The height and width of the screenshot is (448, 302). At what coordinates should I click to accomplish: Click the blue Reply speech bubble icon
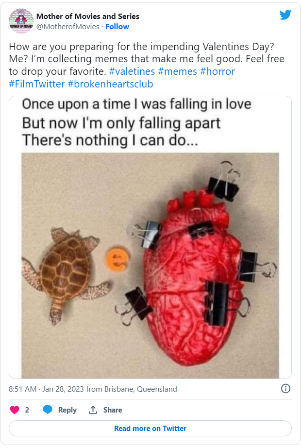(x=47, y=410)
